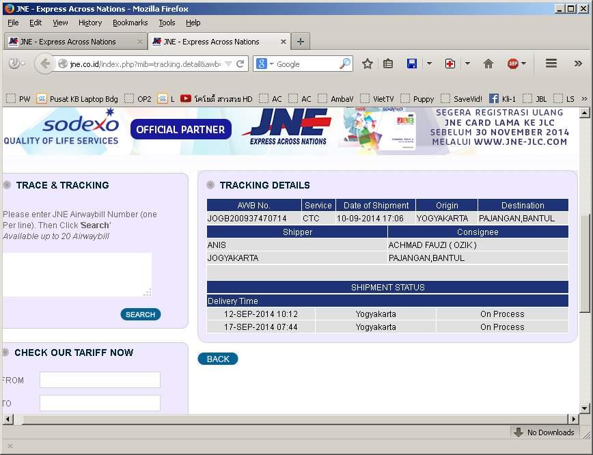Screen dimensions: 593x455
Task: Switch to the first JNE tab
Action: click(75, 42)
